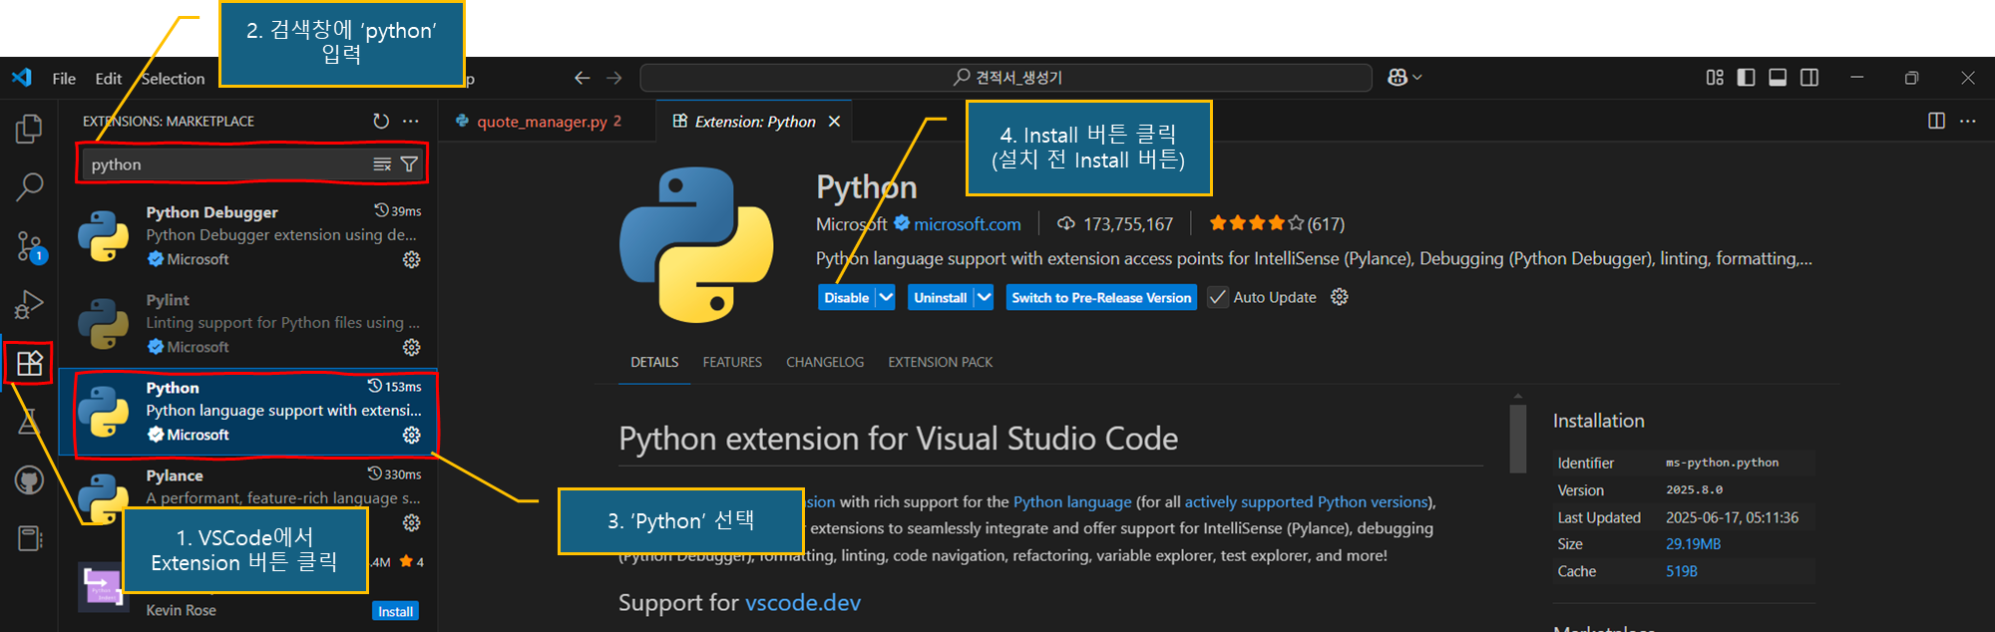
Task: Expand the Disable button dropdown arrow
Action: pos(886,297)
